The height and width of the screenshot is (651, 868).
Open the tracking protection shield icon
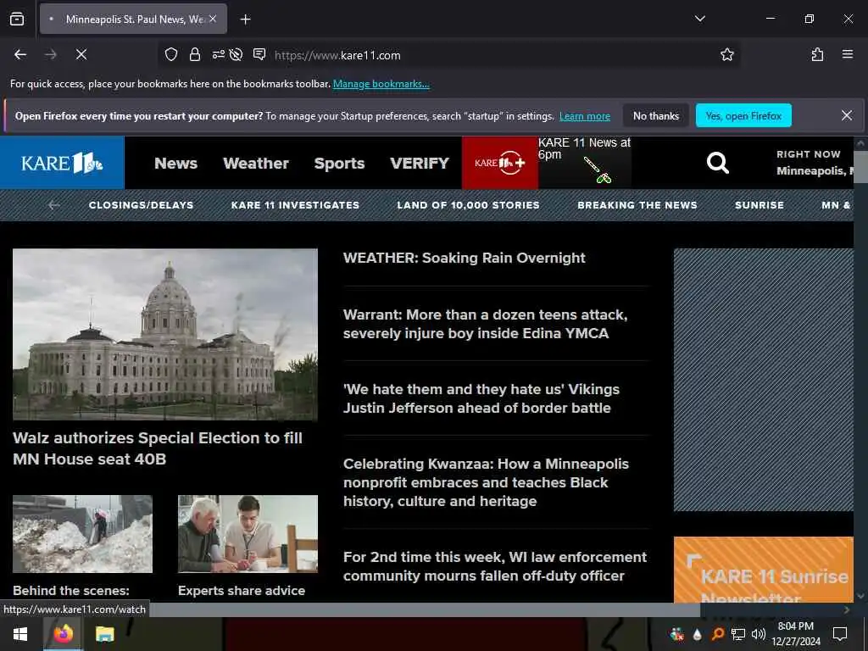[171, 54]
